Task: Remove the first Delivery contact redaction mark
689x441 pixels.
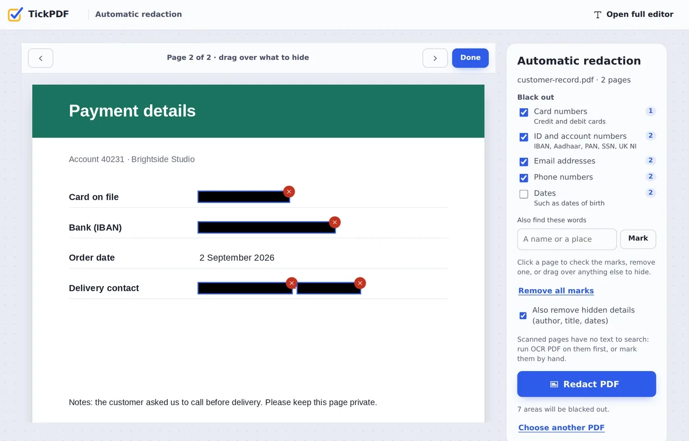Action: click(x=292, y=283)
